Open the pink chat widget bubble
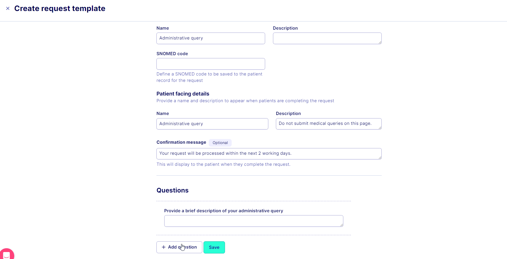 6,254
